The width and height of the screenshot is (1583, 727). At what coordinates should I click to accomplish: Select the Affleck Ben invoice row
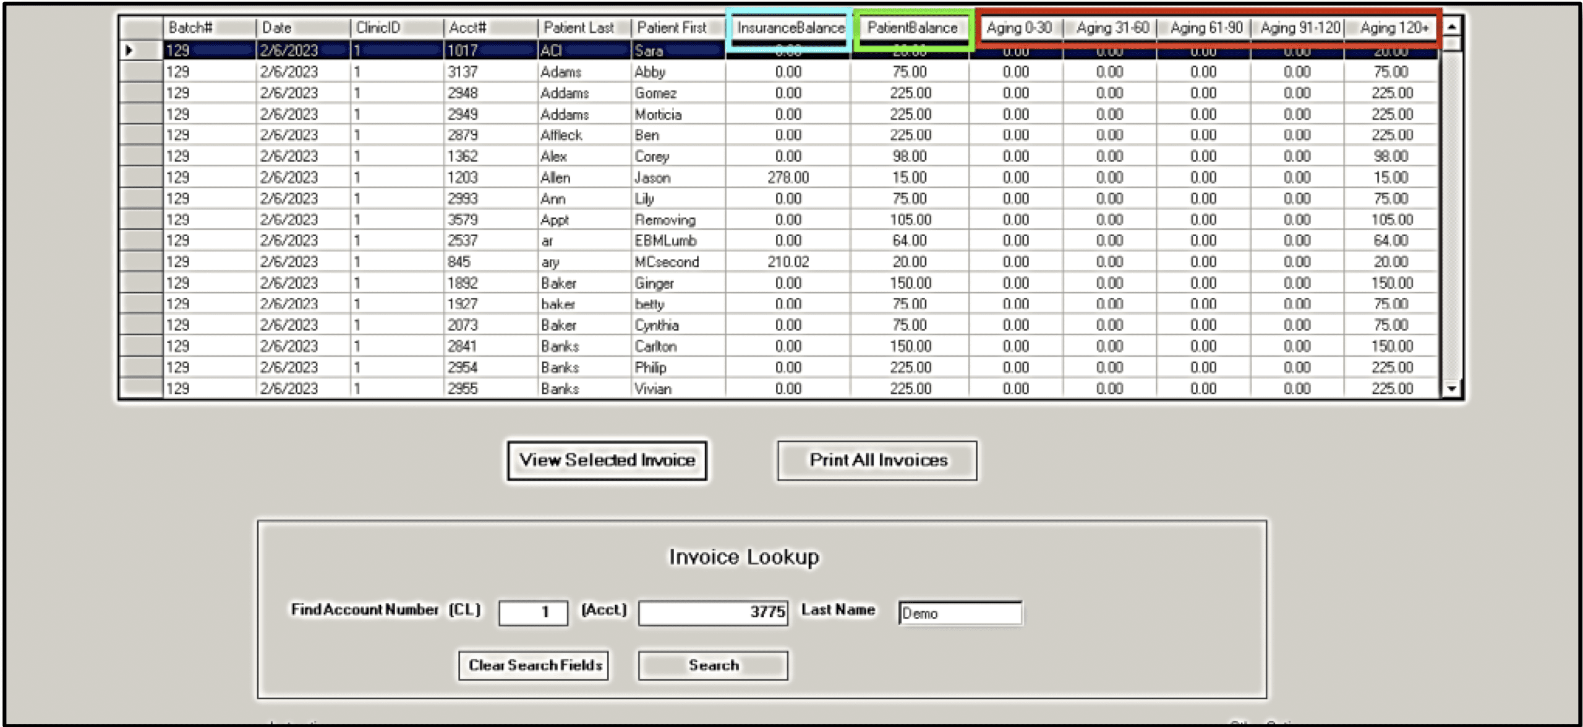pos(561,135)
